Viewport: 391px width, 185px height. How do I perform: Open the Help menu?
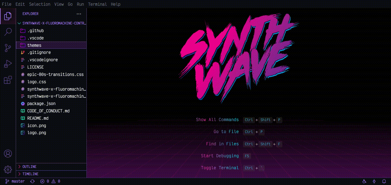click(116, 4)
